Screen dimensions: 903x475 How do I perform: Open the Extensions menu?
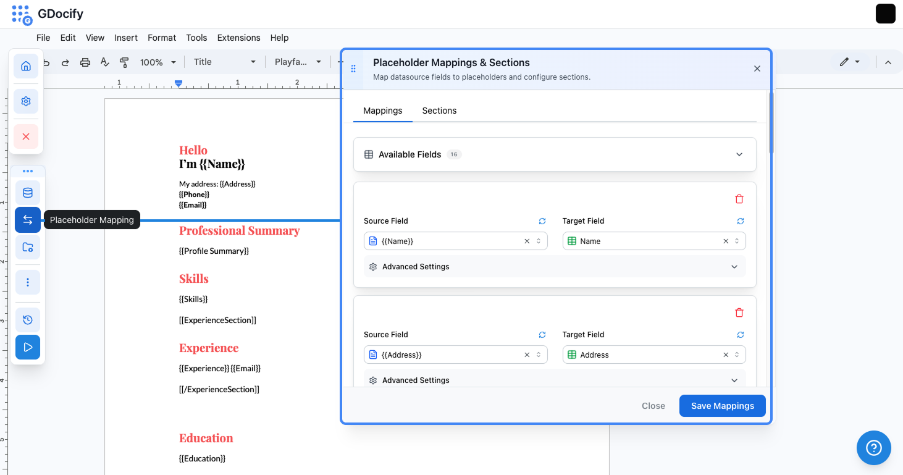click(x=238, y=38)
